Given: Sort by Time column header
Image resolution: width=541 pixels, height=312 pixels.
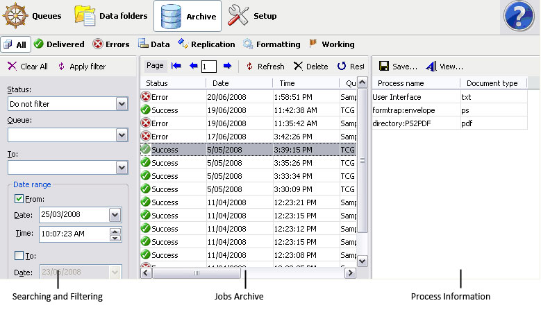Looking at the screenshot, I should coord(306,83).
